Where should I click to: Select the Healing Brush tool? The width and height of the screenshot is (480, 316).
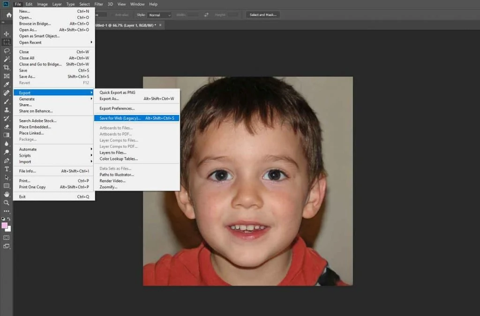coord(7,93)
